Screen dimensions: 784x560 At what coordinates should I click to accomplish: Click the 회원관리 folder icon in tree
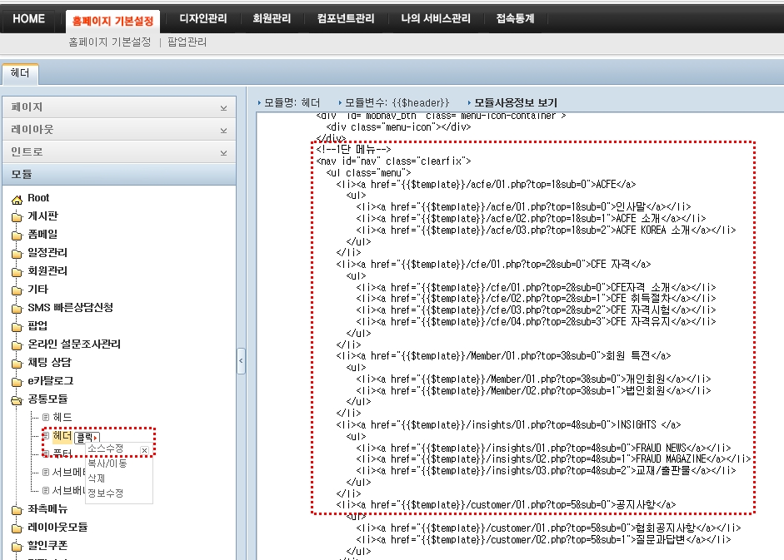point(17,271)
